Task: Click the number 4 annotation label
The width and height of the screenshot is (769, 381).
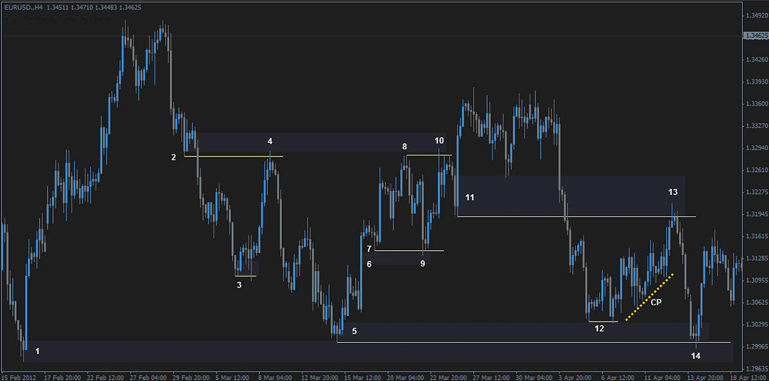Action: (270, 141)
